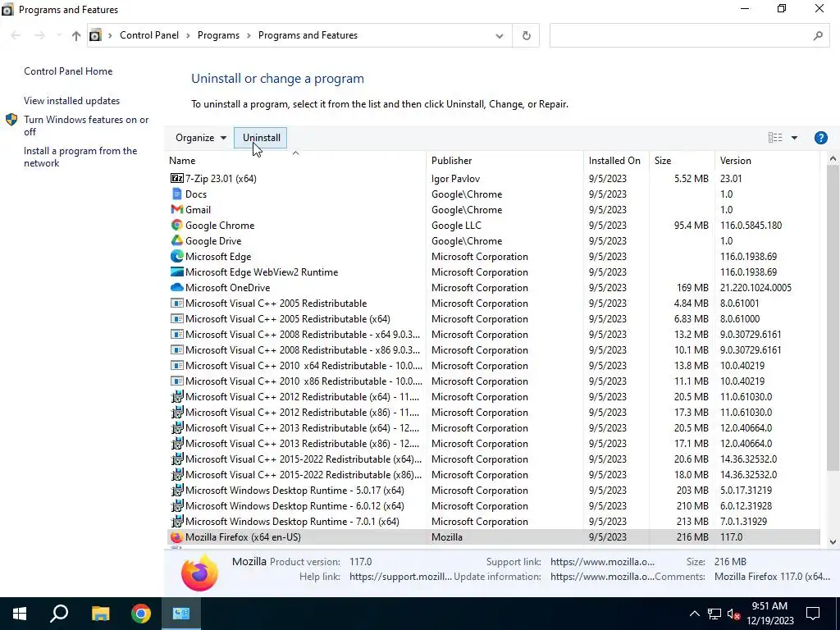
Task: Expand the view options dropdown arrow
Action: pos(794,138)
